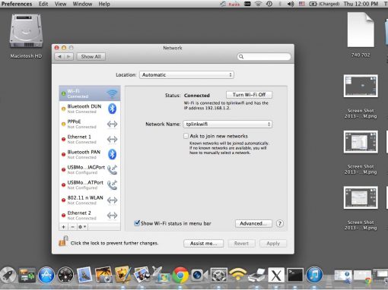
Task: Open App Store from the Dock
Action: click(46, 275)
